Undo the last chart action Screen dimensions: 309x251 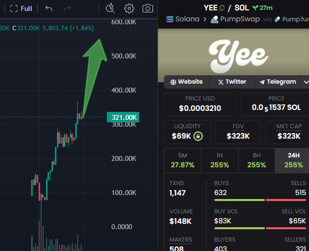click(49, 8)
